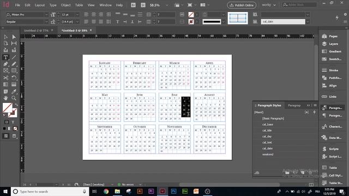Image resolution: width=349 pixels, height=196 pixels.
Task: Open the Layout menu
Action: tap(40, 5)
